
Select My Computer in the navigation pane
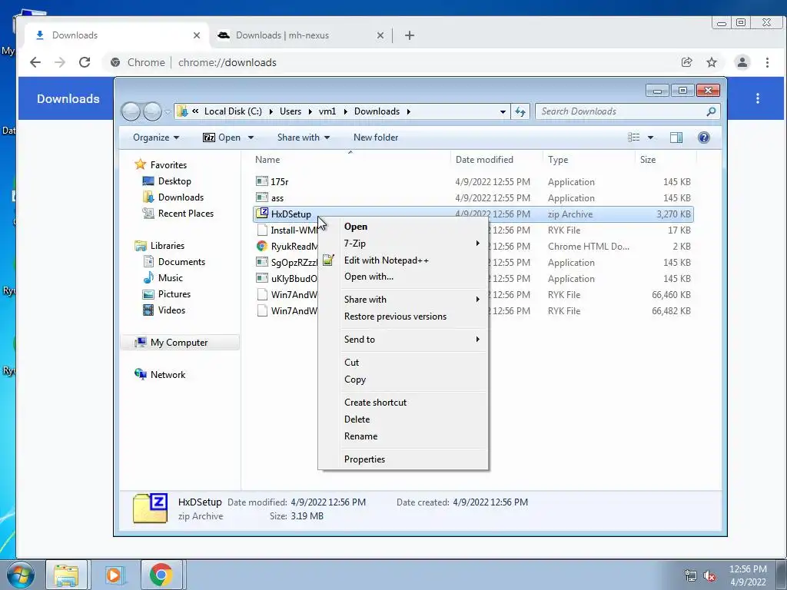(x=178, y=343)
